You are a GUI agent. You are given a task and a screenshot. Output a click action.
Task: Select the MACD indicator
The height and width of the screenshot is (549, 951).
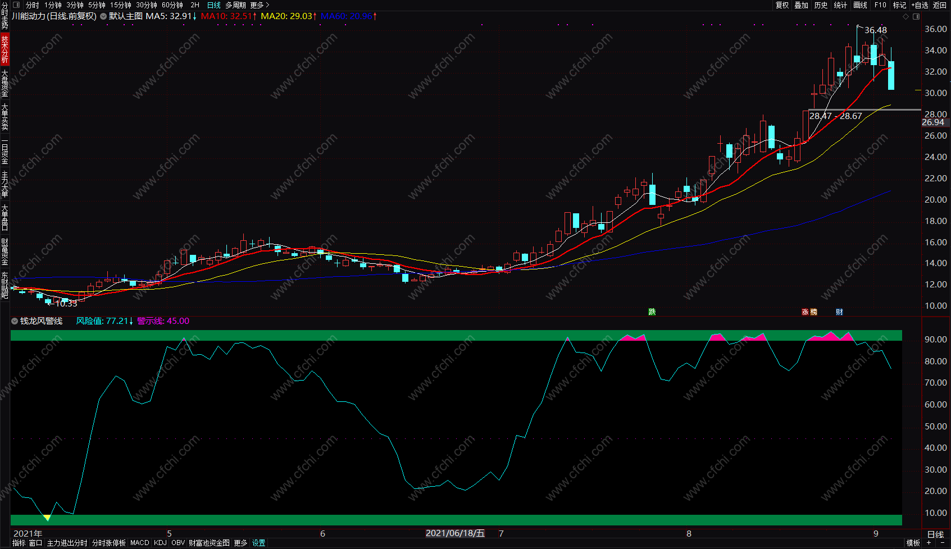pyautogui.click(x=140, y=543)
